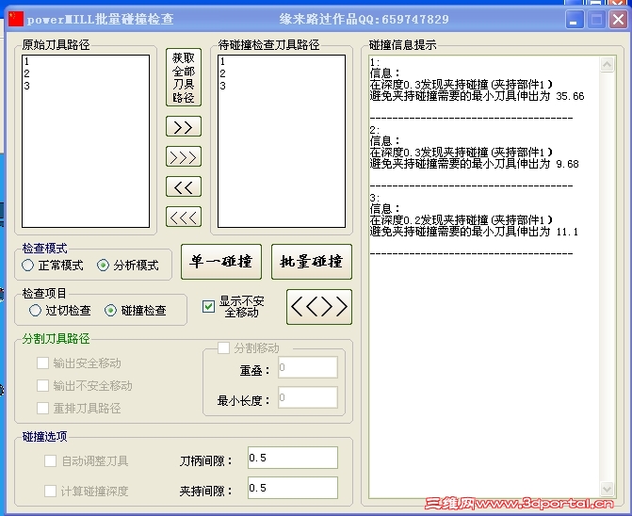Click the << move-left button
The height and width of the screenshot is (516, 632).
tap(184, 186)
